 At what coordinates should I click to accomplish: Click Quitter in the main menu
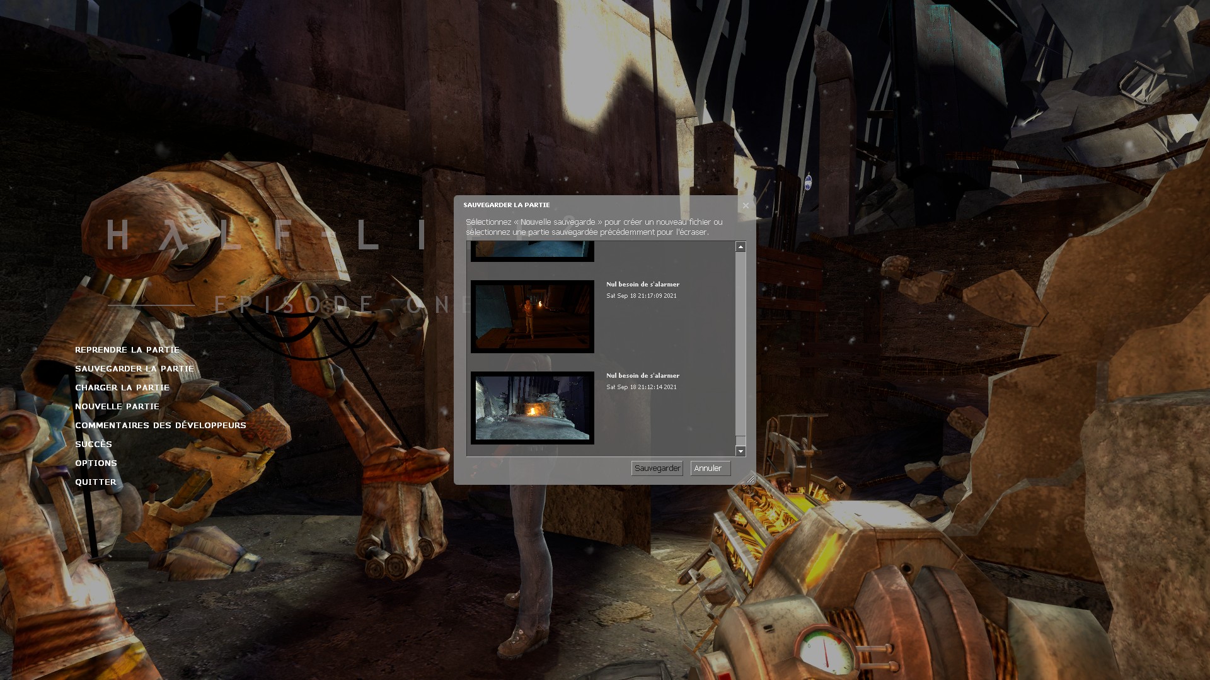pos(96,482)
